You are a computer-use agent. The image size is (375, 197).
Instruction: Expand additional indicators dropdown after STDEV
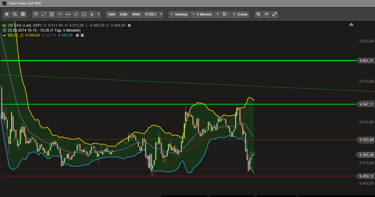(161, 14)
